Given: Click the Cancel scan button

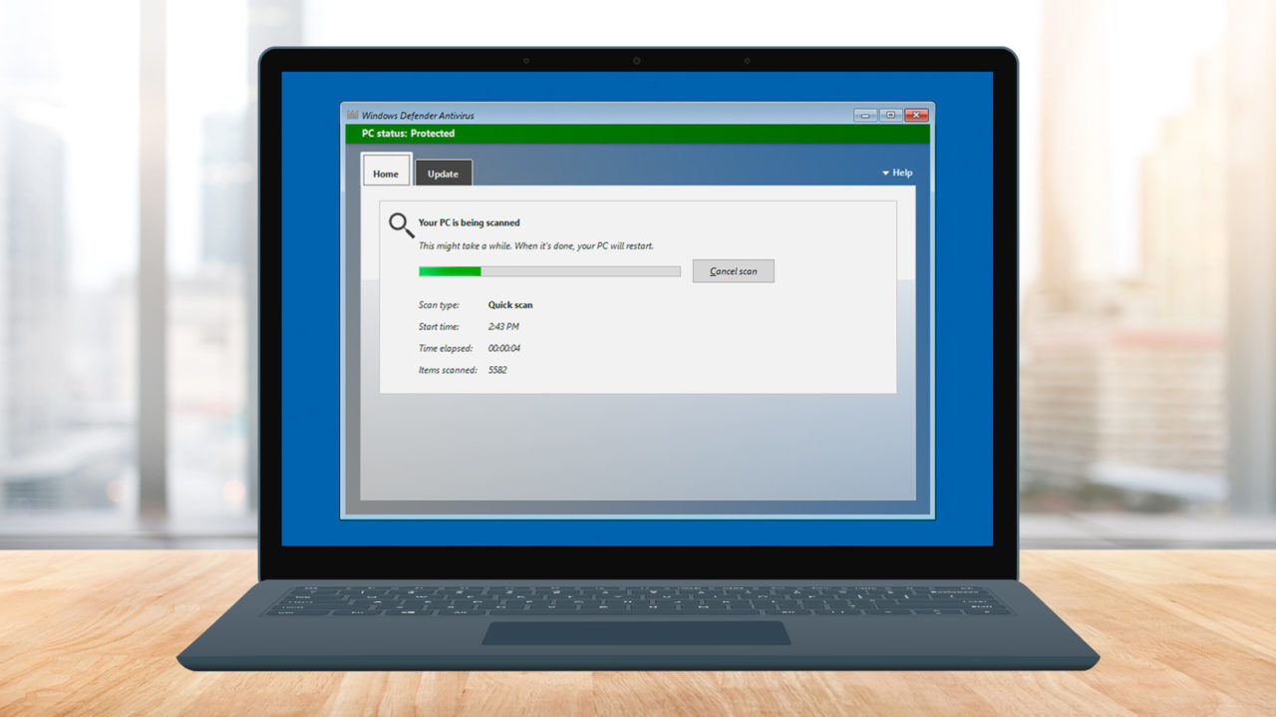Looking at the screenshot, I should (734, 271).
